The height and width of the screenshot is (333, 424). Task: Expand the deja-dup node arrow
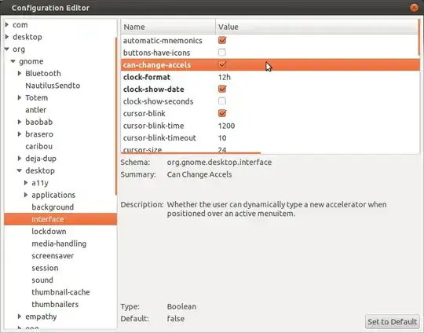coord(20,159)
